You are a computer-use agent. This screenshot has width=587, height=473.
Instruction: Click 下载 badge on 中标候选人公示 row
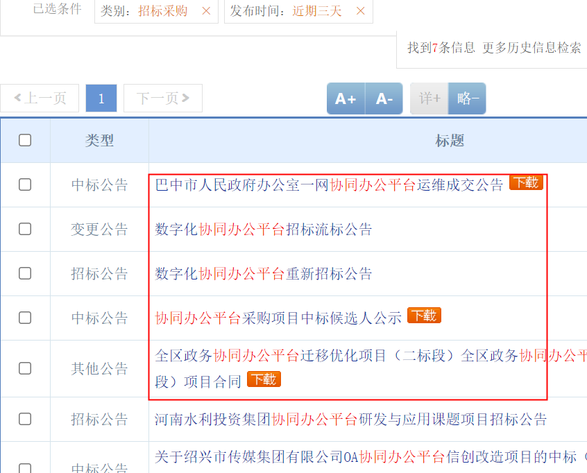coord(424,316)
